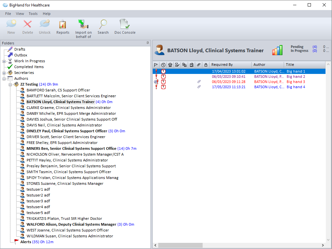Click the pin icon in Folders panel
The height and width of the screenshot is (249, 332).
148,43
